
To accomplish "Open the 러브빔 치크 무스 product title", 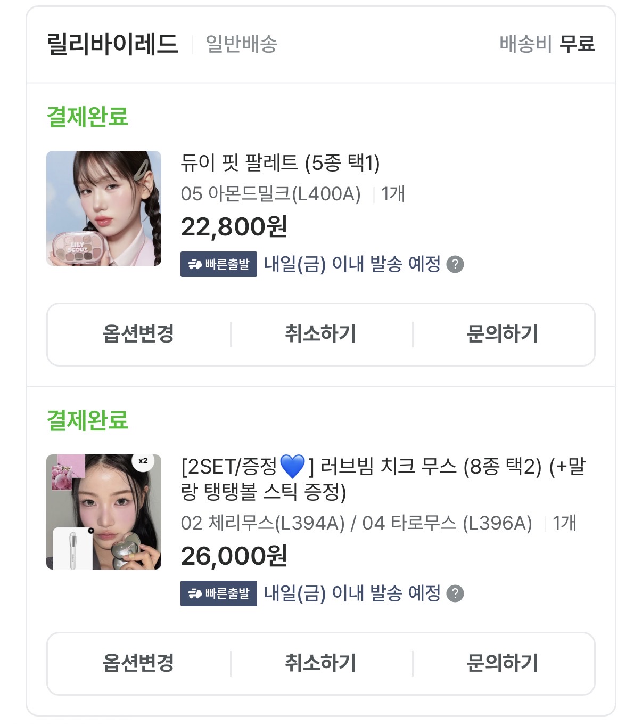I will coord(383,479).
